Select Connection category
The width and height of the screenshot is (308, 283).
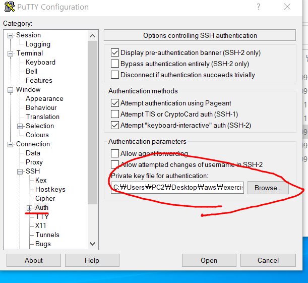point(33,144)
